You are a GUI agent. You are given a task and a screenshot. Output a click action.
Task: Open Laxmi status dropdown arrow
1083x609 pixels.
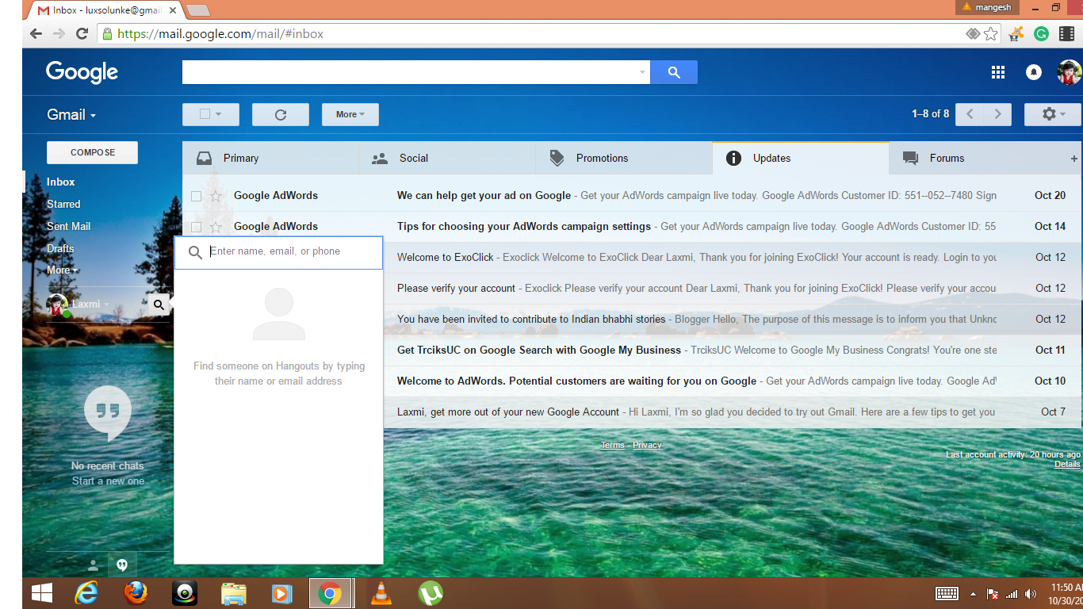click(107, 304)
